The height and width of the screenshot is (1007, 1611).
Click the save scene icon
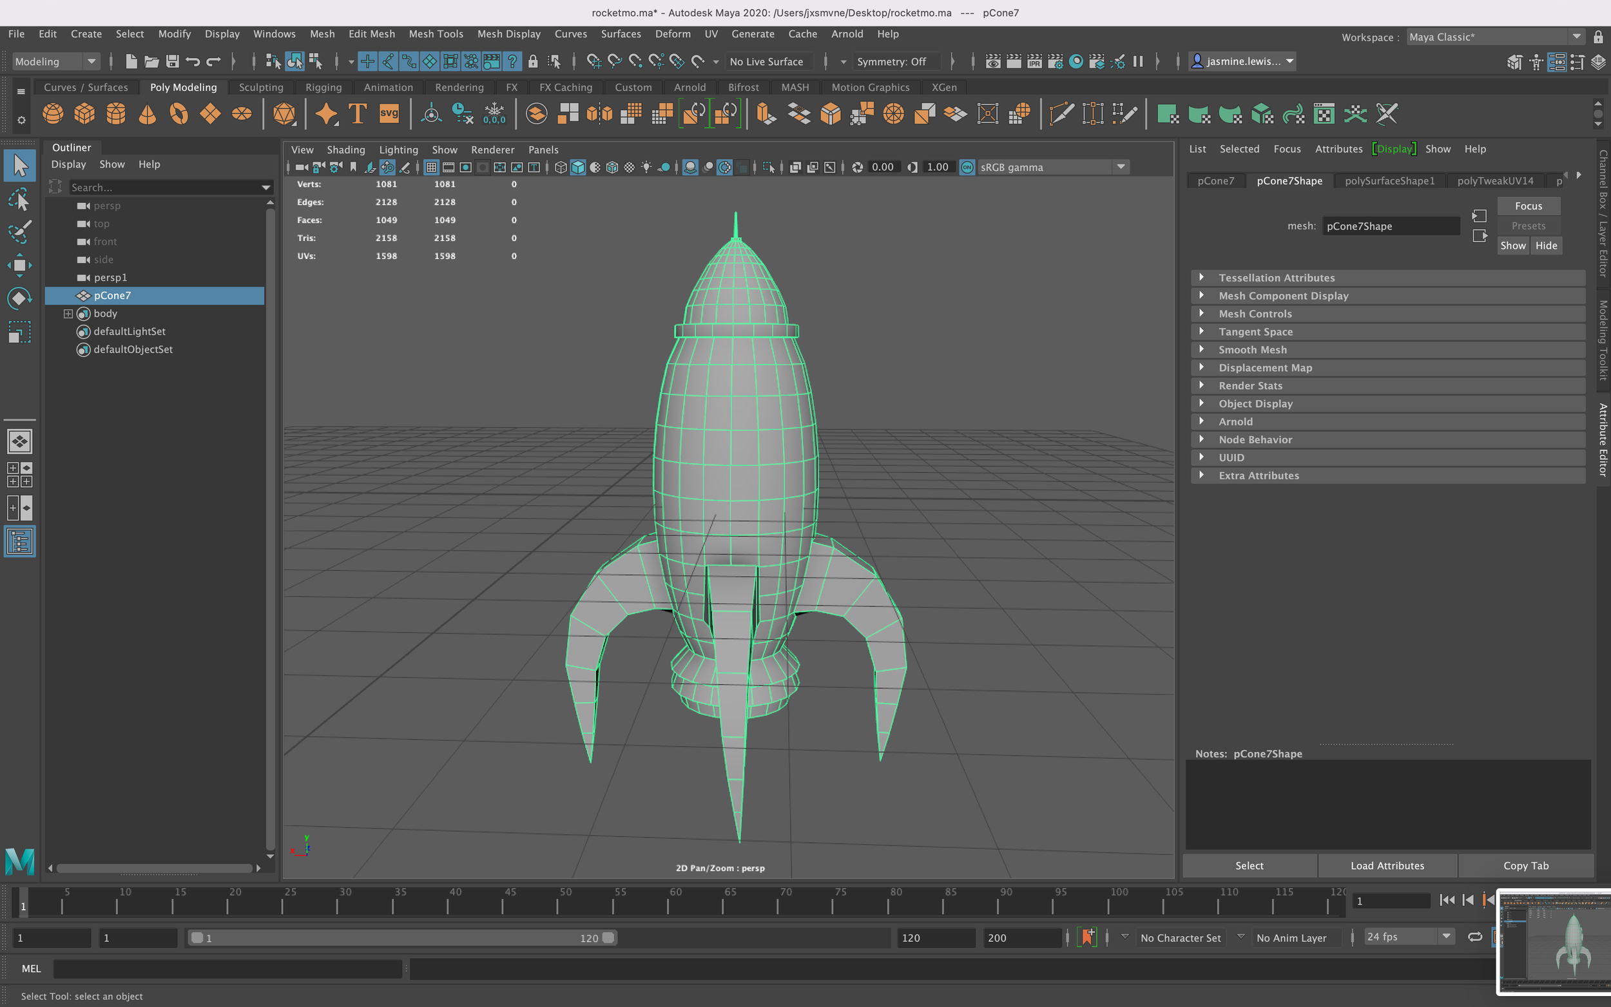point(173,61)
